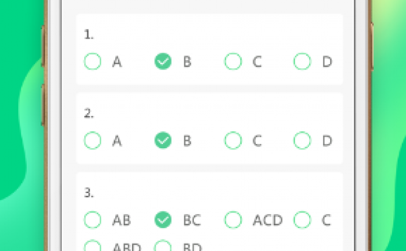Screen dimensions: 406x251
Task: Select option A for question 1
Action: pos(93,62)
